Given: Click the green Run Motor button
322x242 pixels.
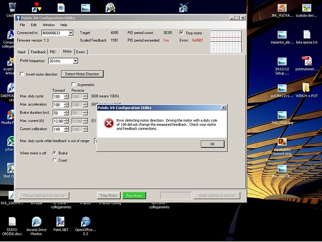Looking at the screenshot, I should 134,196.
